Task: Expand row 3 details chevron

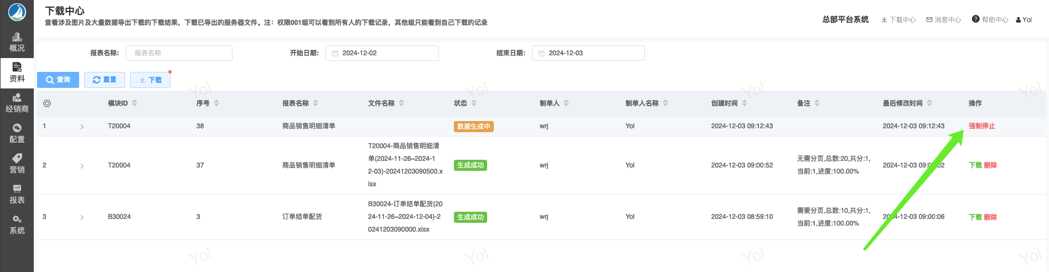Action: (x=82, y=217)
